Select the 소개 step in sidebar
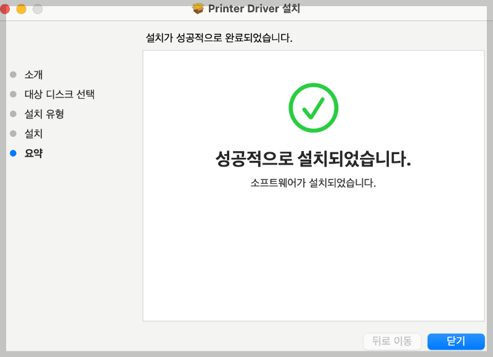The width and height of the screenshot is (493, 357). (x=34, y=74)
